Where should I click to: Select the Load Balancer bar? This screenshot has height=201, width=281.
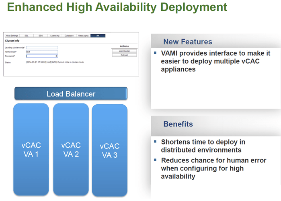tap(71, 94)
